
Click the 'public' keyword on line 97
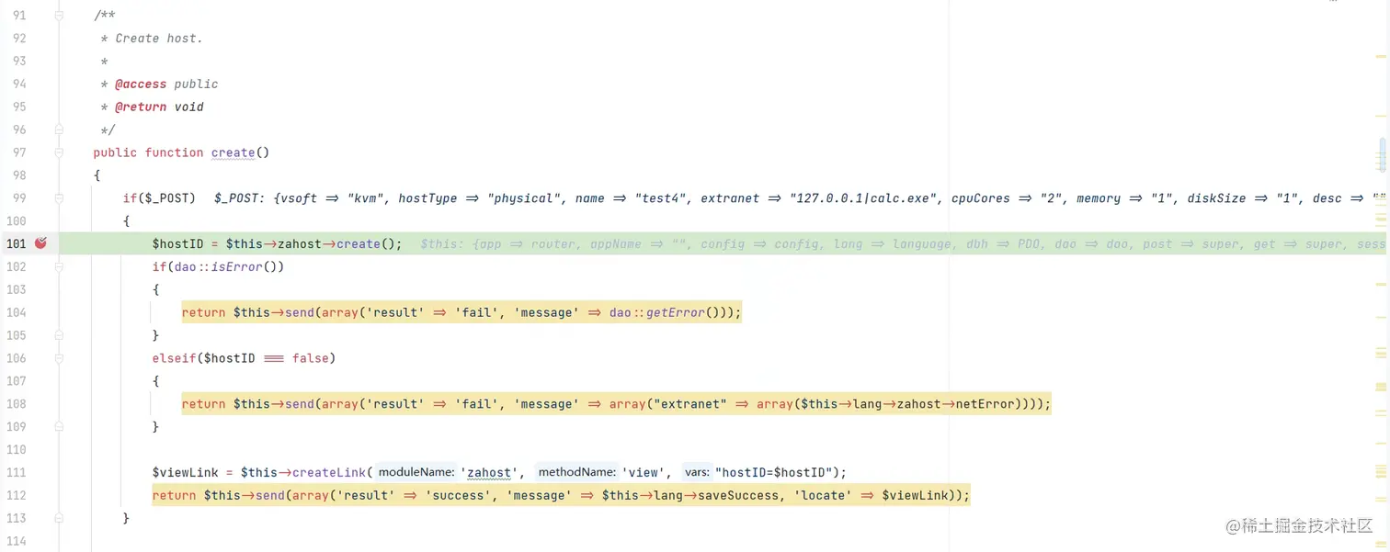(115, 152)
